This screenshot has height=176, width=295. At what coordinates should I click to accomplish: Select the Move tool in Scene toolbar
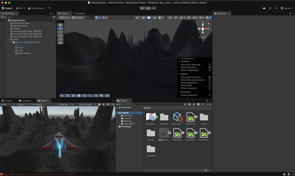point(60,29)
